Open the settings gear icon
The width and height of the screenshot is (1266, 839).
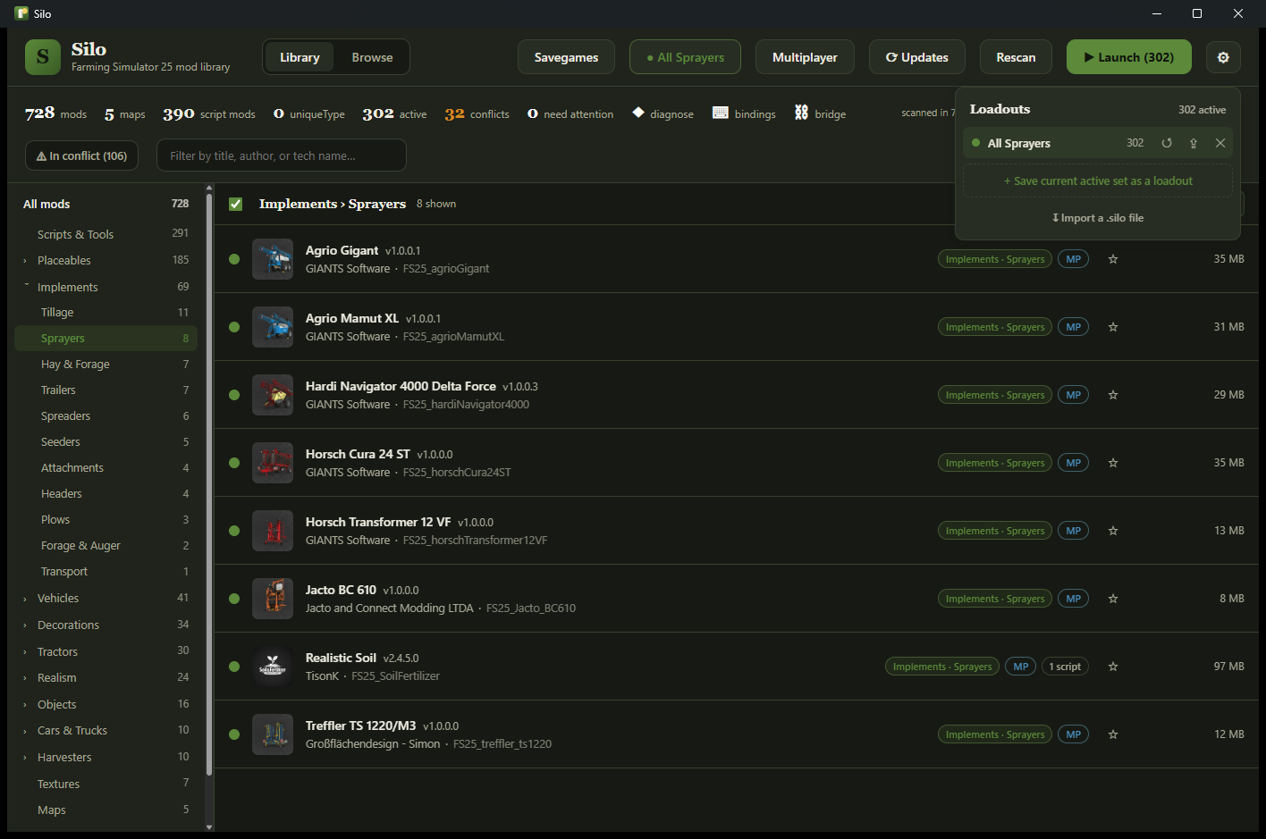click(x=1223, y=57)
